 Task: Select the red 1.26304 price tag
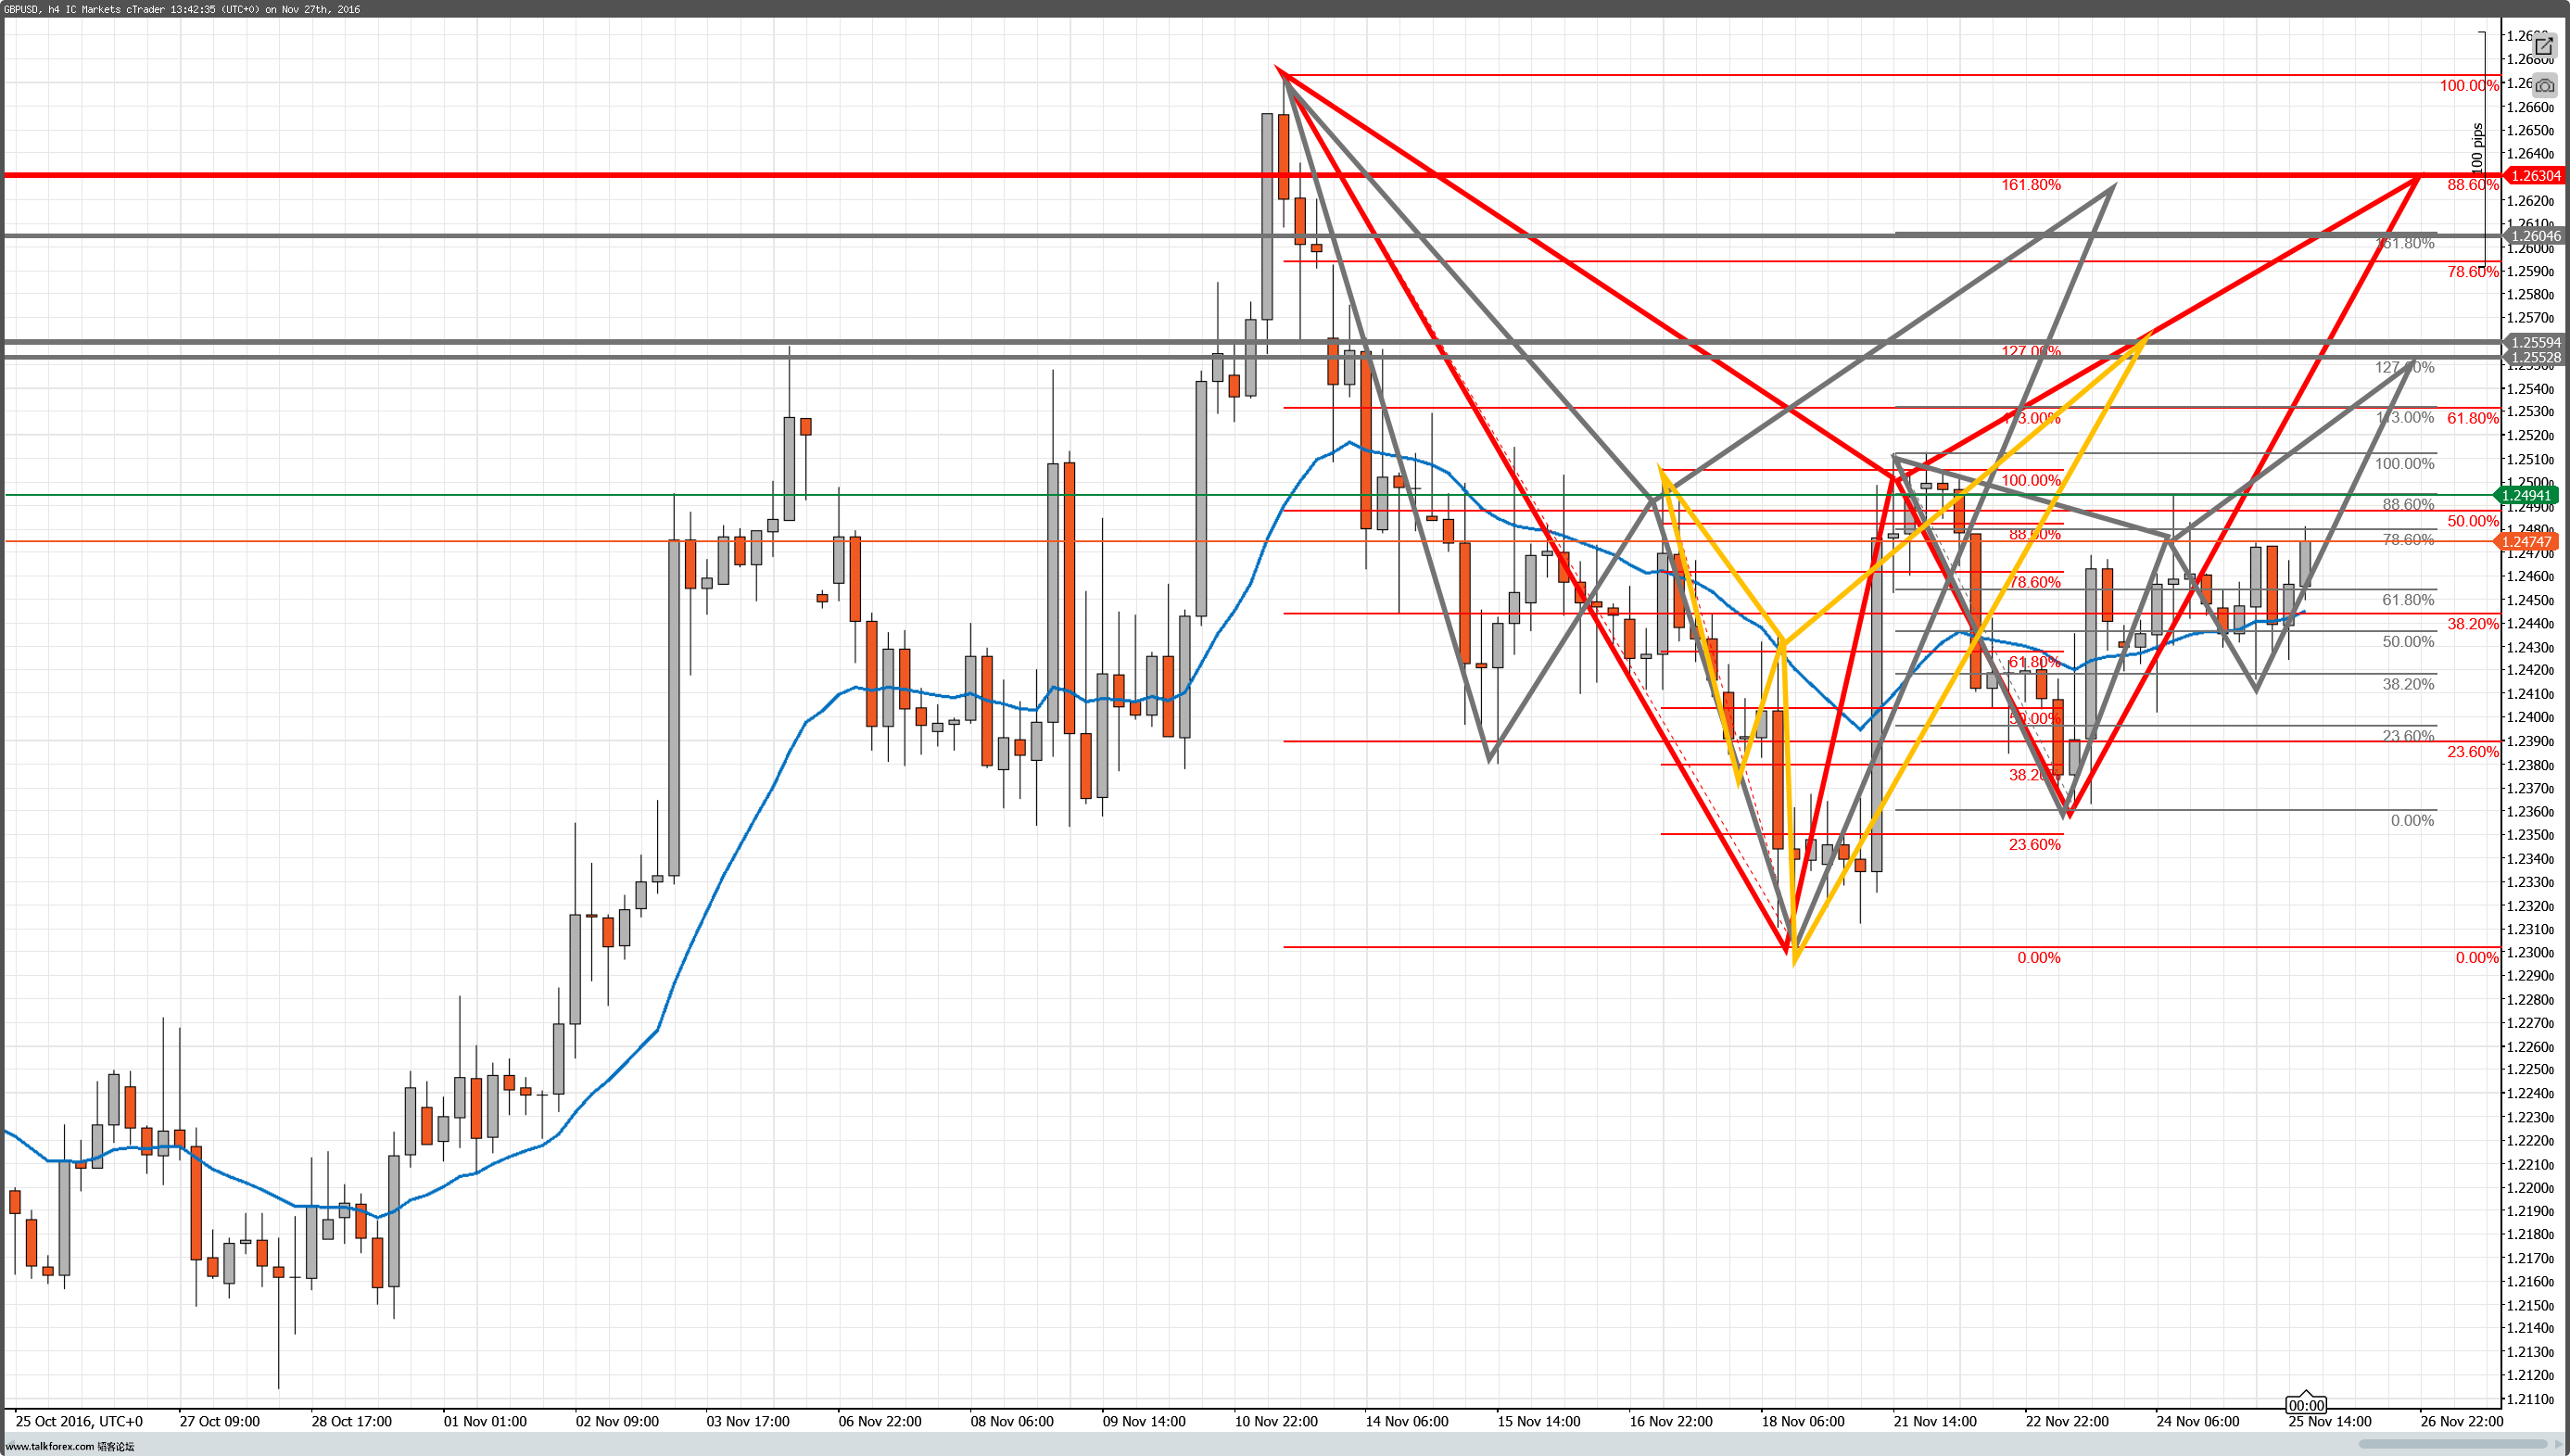click(2535, 176)
